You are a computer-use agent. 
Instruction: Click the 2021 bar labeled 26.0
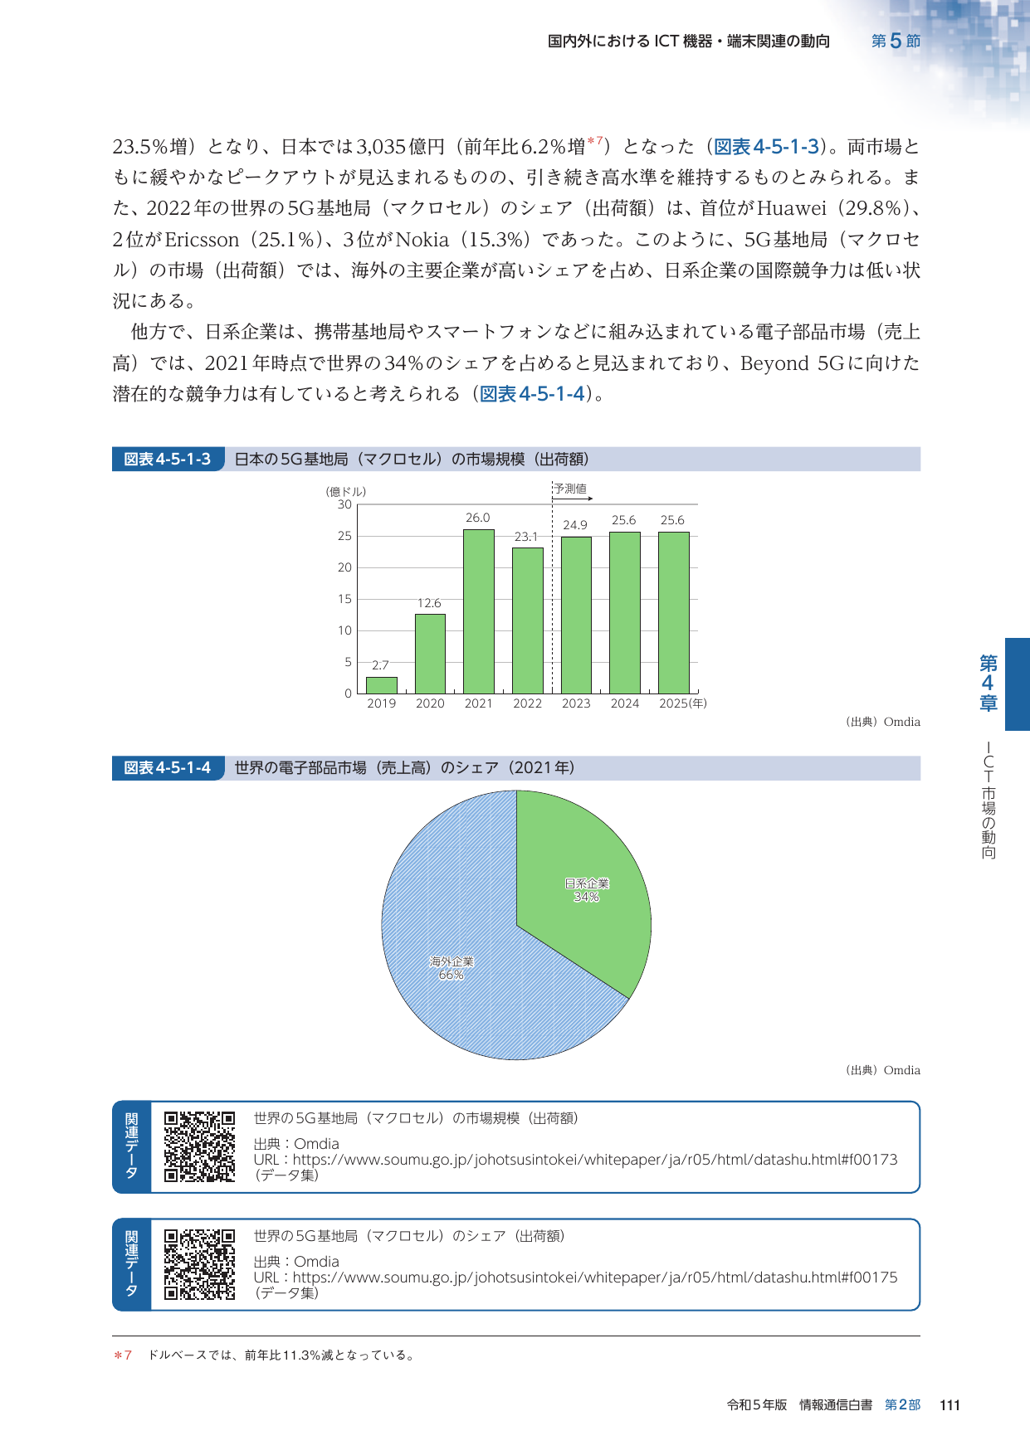(x=479, y=611)
